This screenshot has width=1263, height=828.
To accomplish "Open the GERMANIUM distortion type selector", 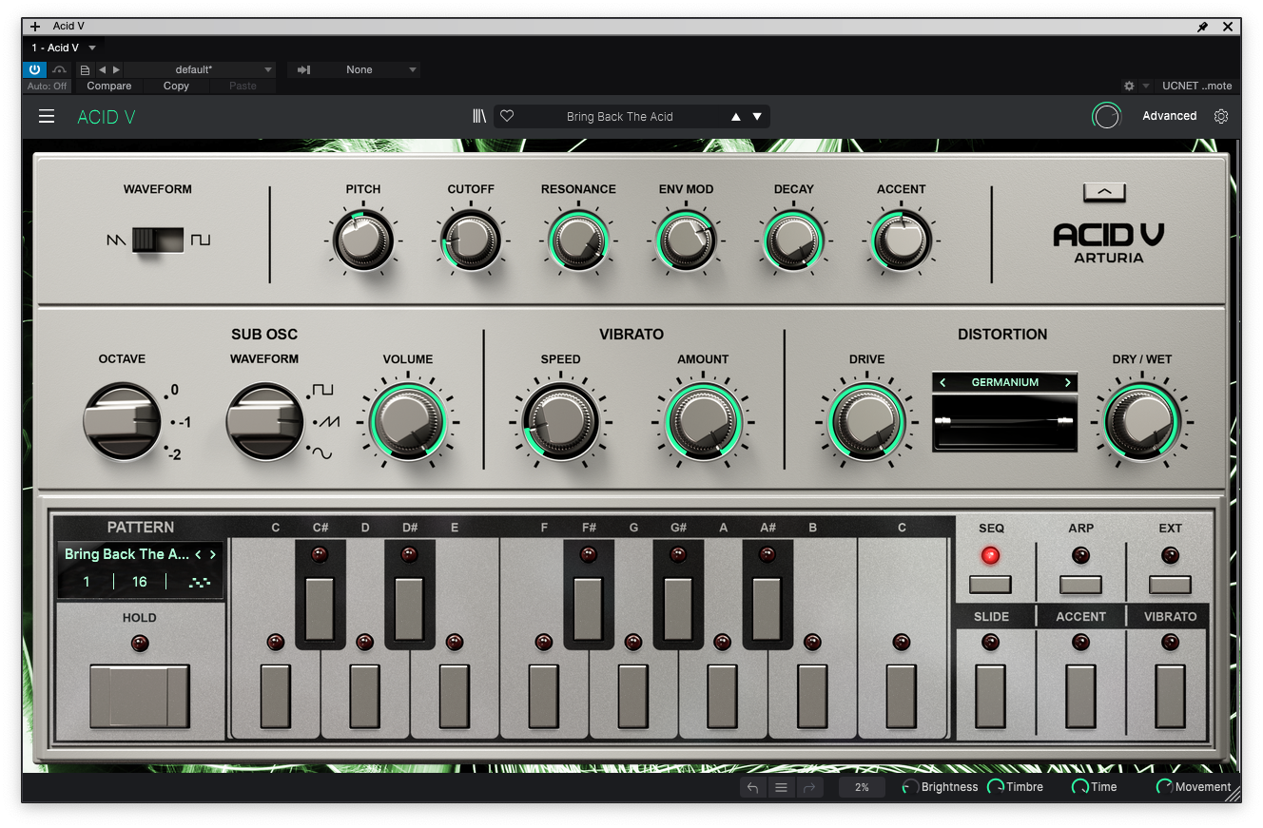I will [x=1004, y=382].
